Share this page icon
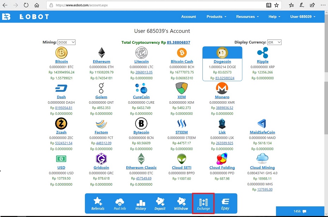Image resolution: width=328 pixels, height=217 pixels. coord(312,5)
